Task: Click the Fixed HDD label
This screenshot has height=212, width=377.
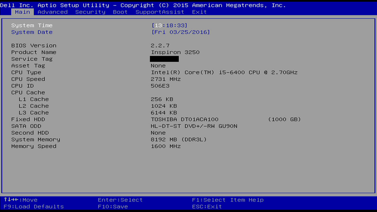Action: click(x=28, y=119)
